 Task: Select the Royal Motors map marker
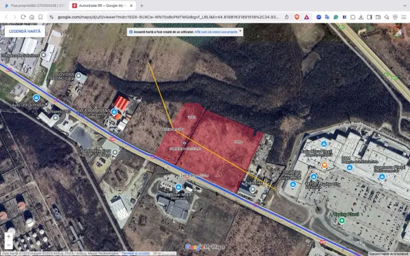pyautogui.click(x=178, y=187)
